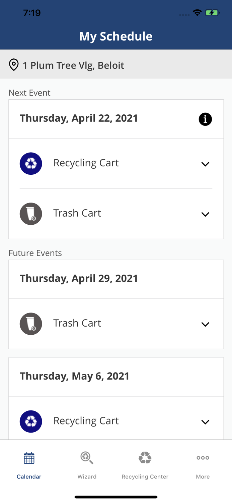This screenshot has height=503, width=232.
Task: Tap the Trash Cart icon for April 29
Action: (31, 324)
